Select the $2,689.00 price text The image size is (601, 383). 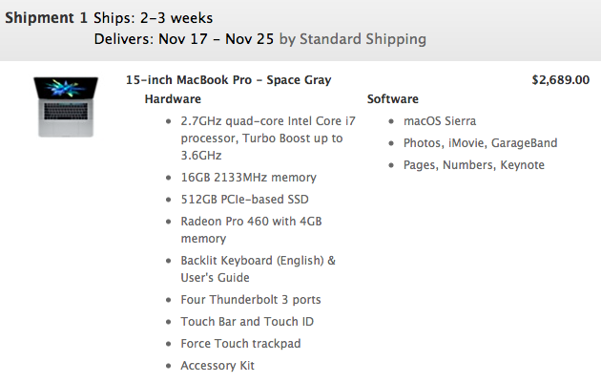click(560, 80)
